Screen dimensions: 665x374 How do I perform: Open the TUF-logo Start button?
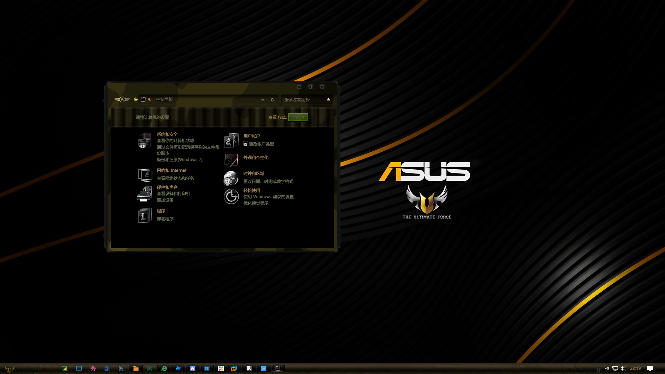coord(9,368)
